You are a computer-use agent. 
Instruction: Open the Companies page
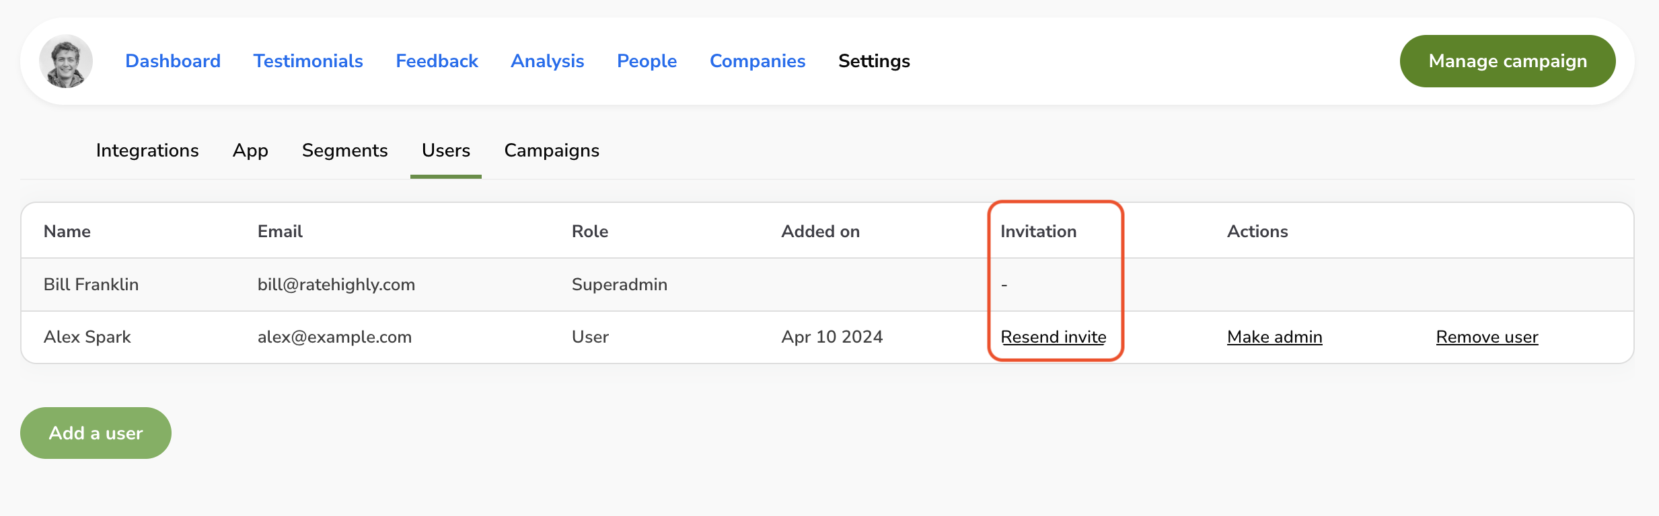[x=758, y=61]
